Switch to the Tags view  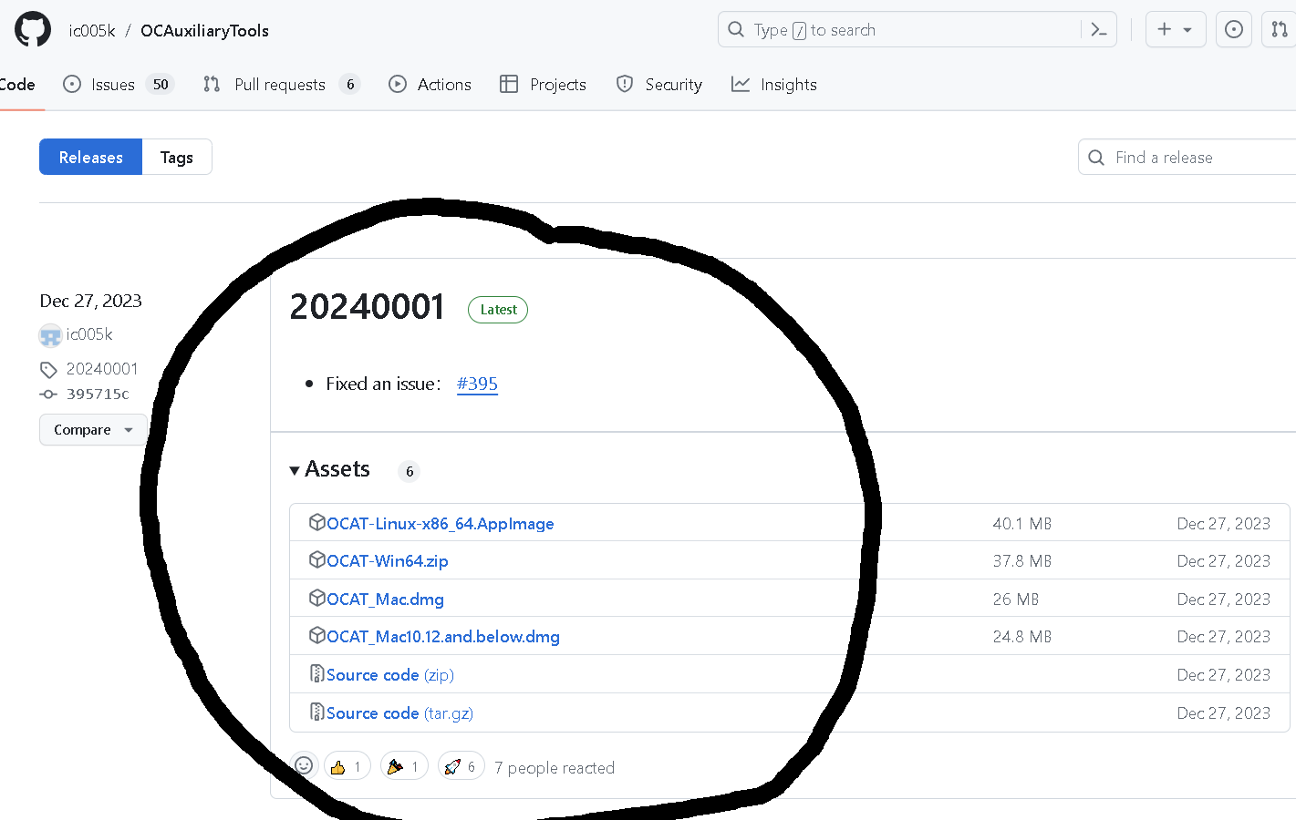(x=177, y=157)
